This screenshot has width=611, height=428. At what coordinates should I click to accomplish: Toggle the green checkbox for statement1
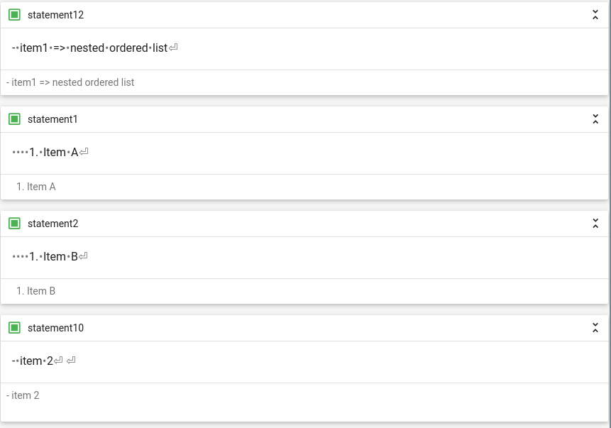14,119
